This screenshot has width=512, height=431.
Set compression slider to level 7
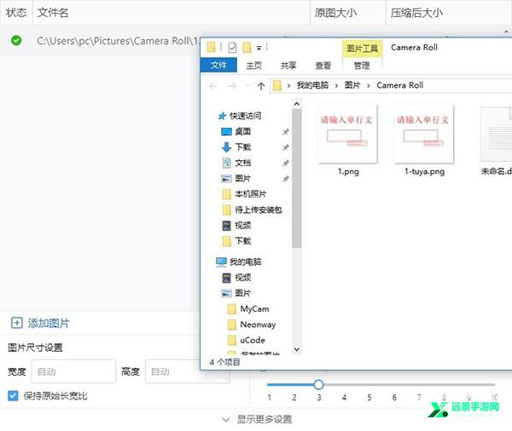(419, 385)
